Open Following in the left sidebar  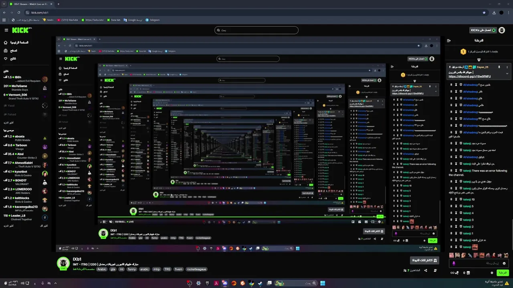click(10, 58)
